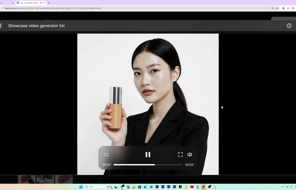
Task: Open site information icon in address bar
Action: coord(2,8)
